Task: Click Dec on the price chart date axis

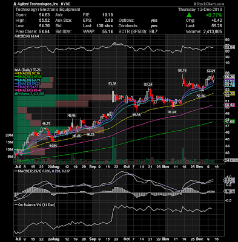Action: pyautogui.click(x=200, y=167)
